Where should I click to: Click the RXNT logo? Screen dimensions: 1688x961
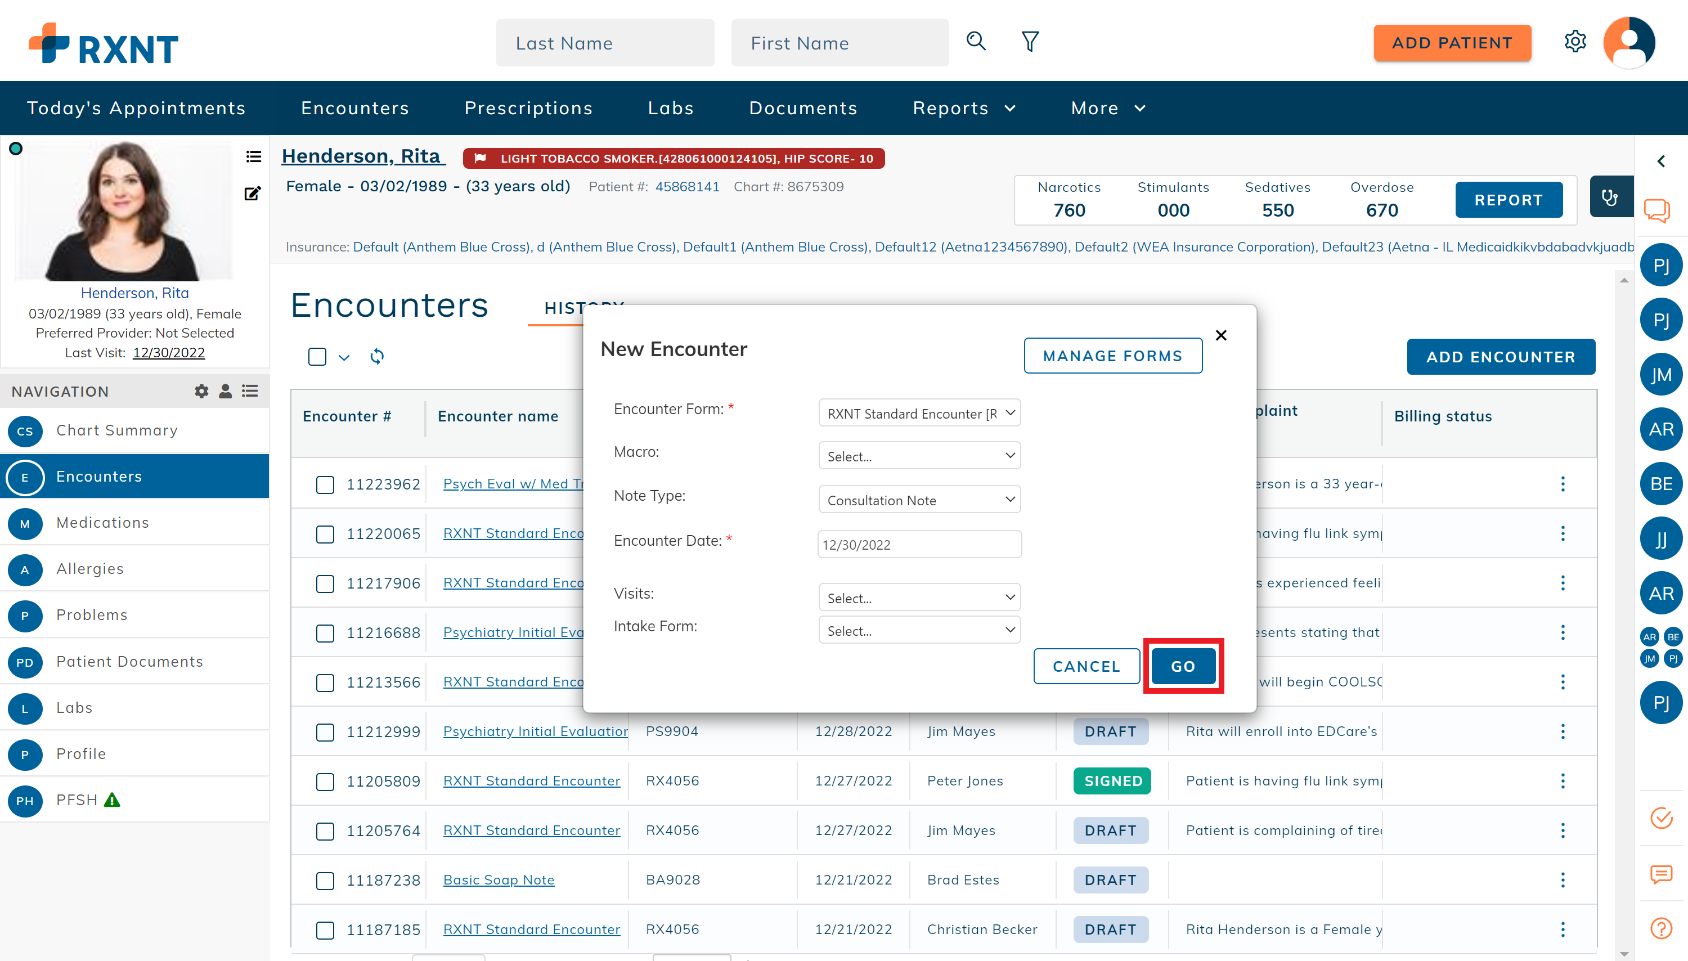pyautogui.click(x=104, y=43)
